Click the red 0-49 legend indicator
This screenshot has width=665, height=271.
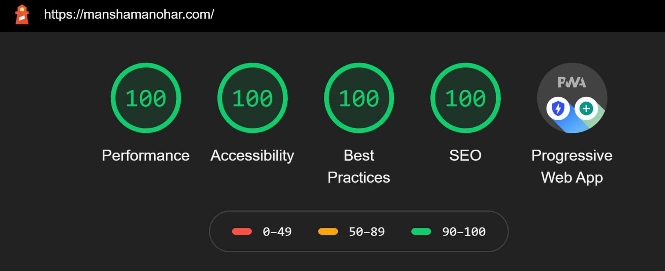click(242, 231)
